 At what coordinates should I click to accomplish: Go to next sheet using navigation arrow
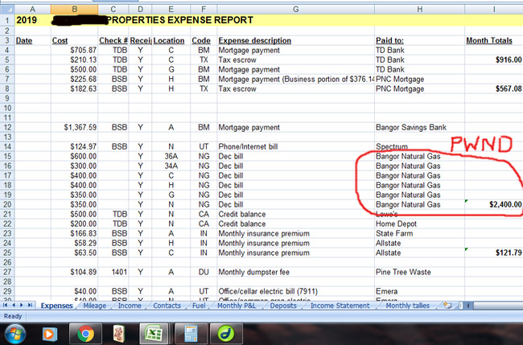[x=22, y=306]
